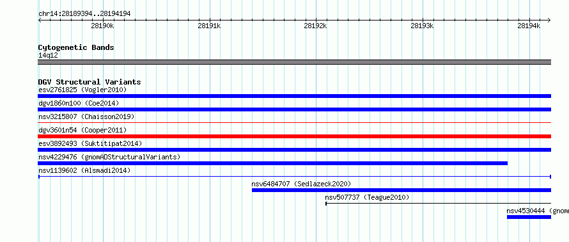Click the left arrow of the ruler

tap(40, 20)
